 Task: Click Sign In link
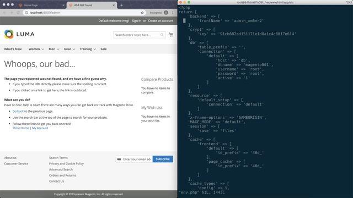pyautogui.click(x=136, y=21)
